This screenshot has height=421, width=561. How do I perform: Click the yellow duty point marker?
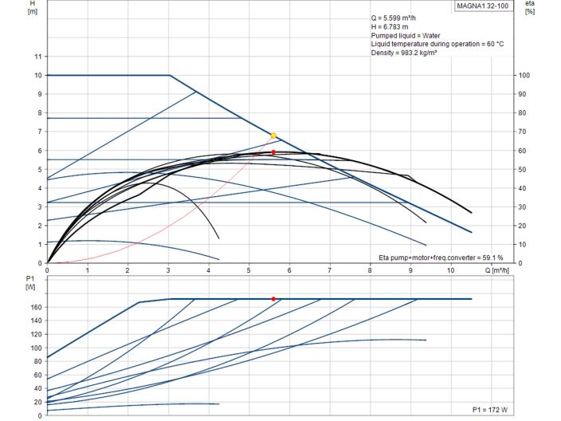point(273,136)
